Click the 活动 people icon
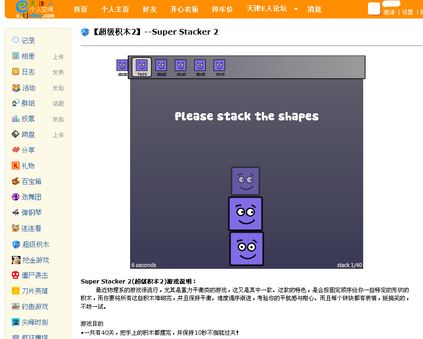423x339 pixels. coord(16,88)
